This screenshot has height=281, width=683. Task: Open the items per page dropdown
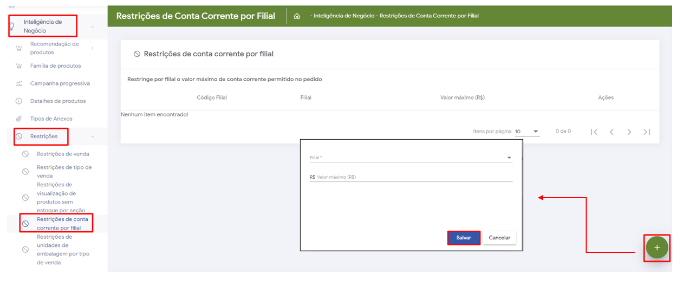tap(527, 132)
